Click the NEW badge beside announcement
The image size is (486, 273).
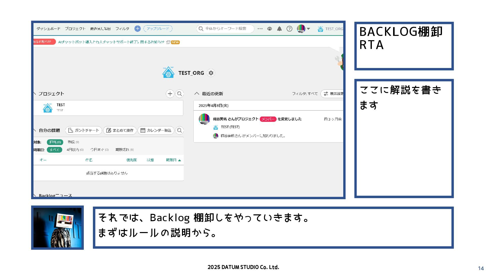[175, 42]
